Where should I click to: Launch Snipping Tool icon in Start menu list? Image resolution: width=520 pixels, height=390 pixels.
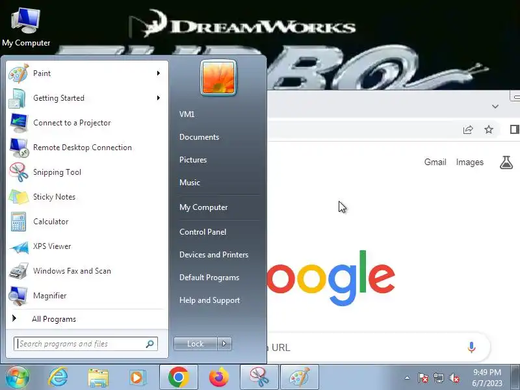pyautogui.click(x=19, y=172)
